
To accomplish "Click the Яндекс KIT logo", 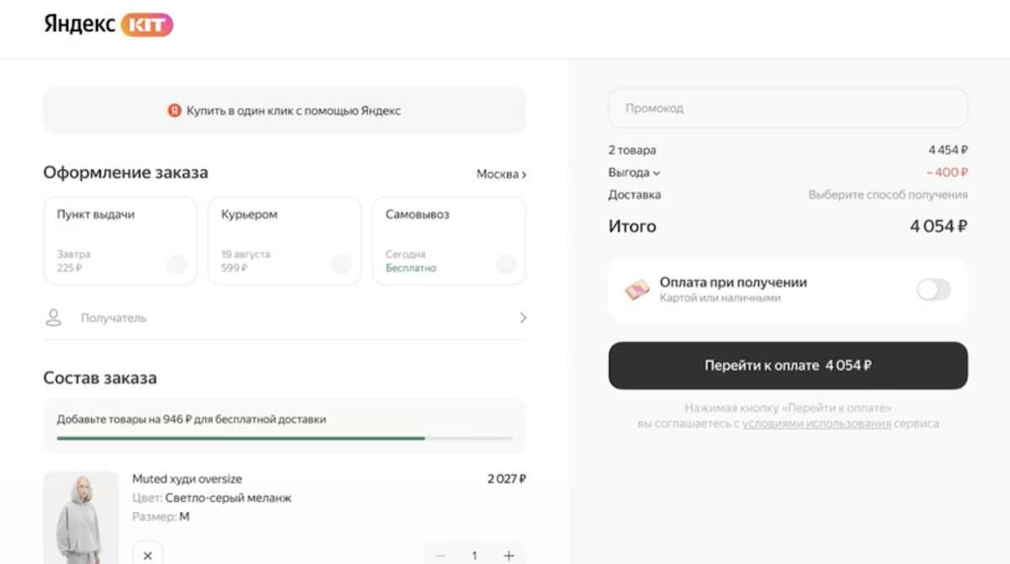I will click(x=108, y=24).
